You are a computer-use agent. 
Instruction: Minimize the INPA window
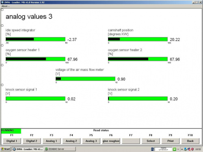click(x=193, y=2)
